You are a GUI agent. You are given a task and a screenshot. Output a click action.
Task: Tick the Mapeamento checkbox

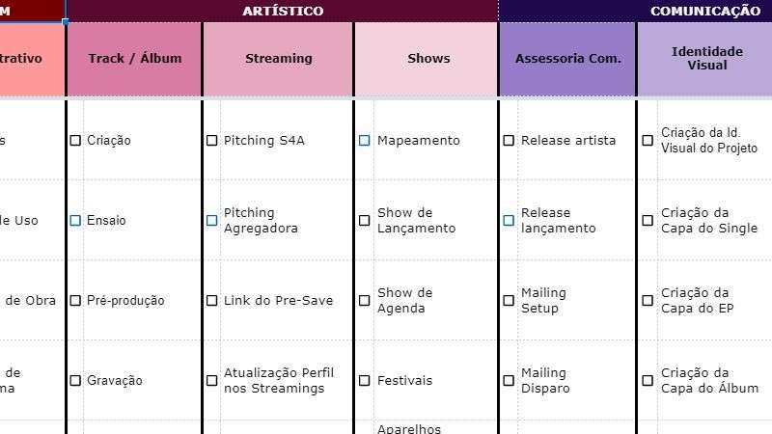tap(365, 141)
